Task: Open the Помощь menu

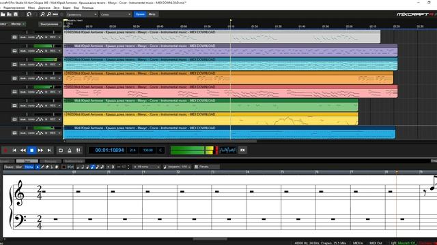Action: [87, 7]
